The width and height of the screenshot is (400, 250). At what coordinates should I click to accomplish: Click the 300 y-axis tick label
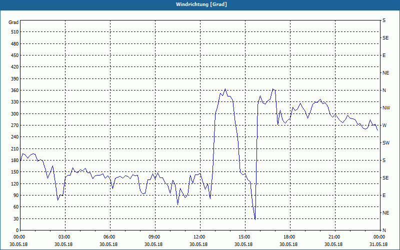click(15, 114)
